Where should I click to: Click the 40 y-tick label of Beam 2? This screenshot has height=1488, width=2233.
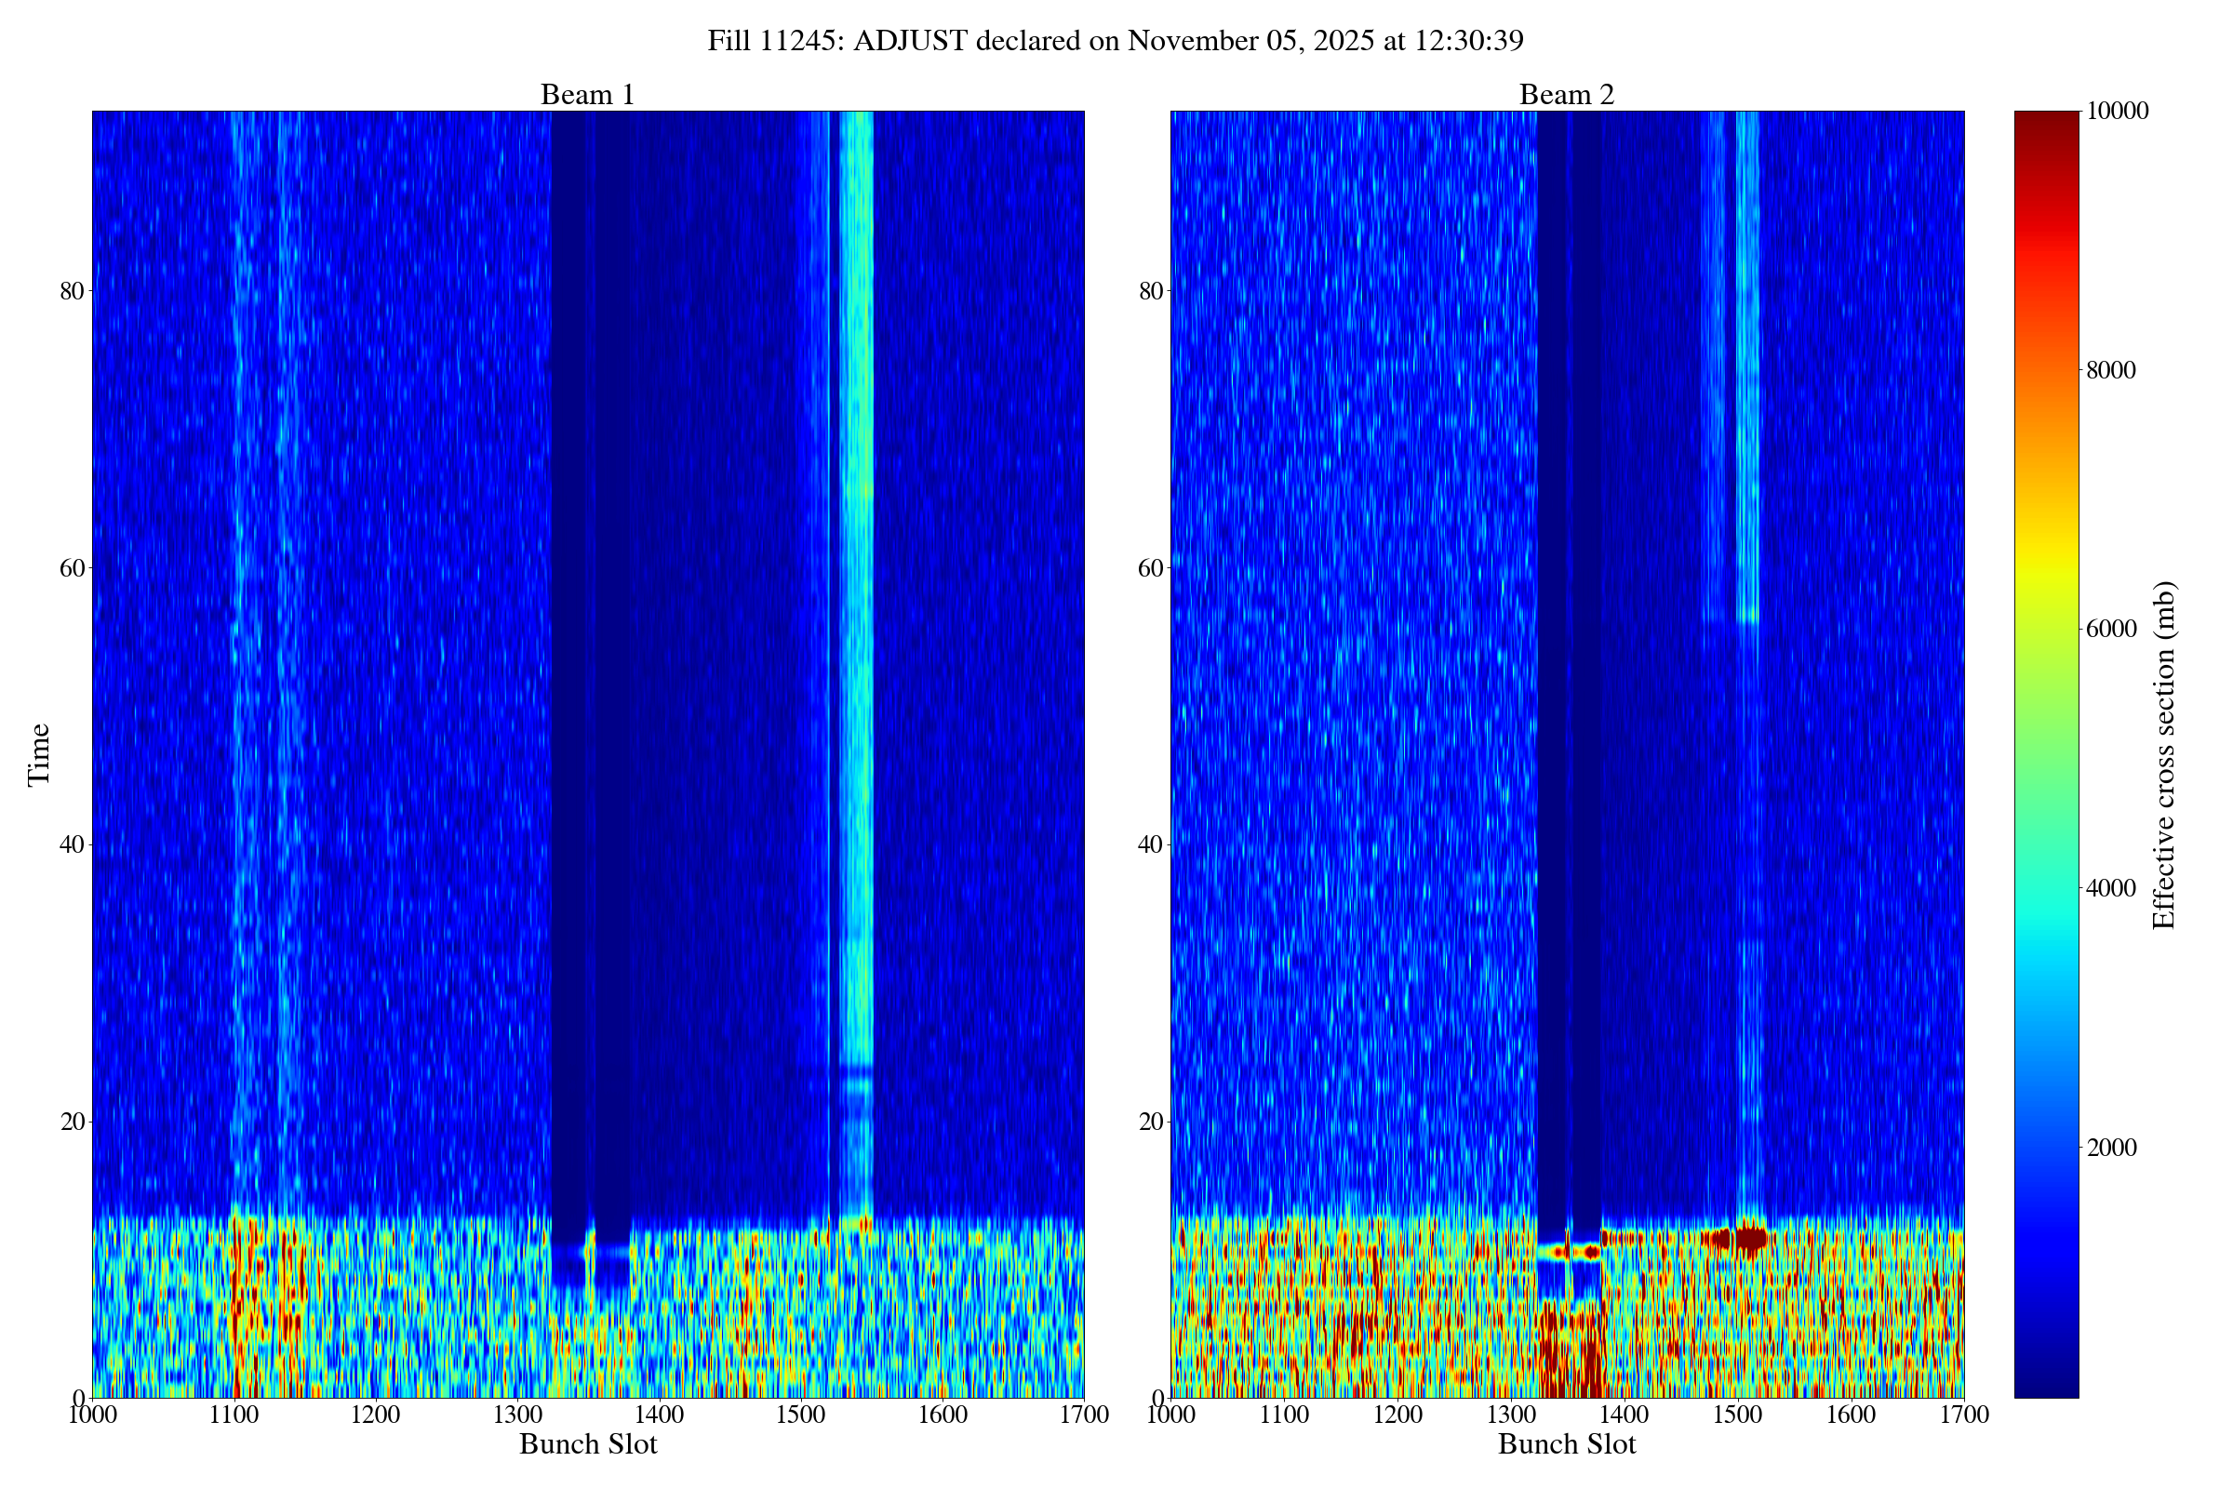[x=1150, y=844]
